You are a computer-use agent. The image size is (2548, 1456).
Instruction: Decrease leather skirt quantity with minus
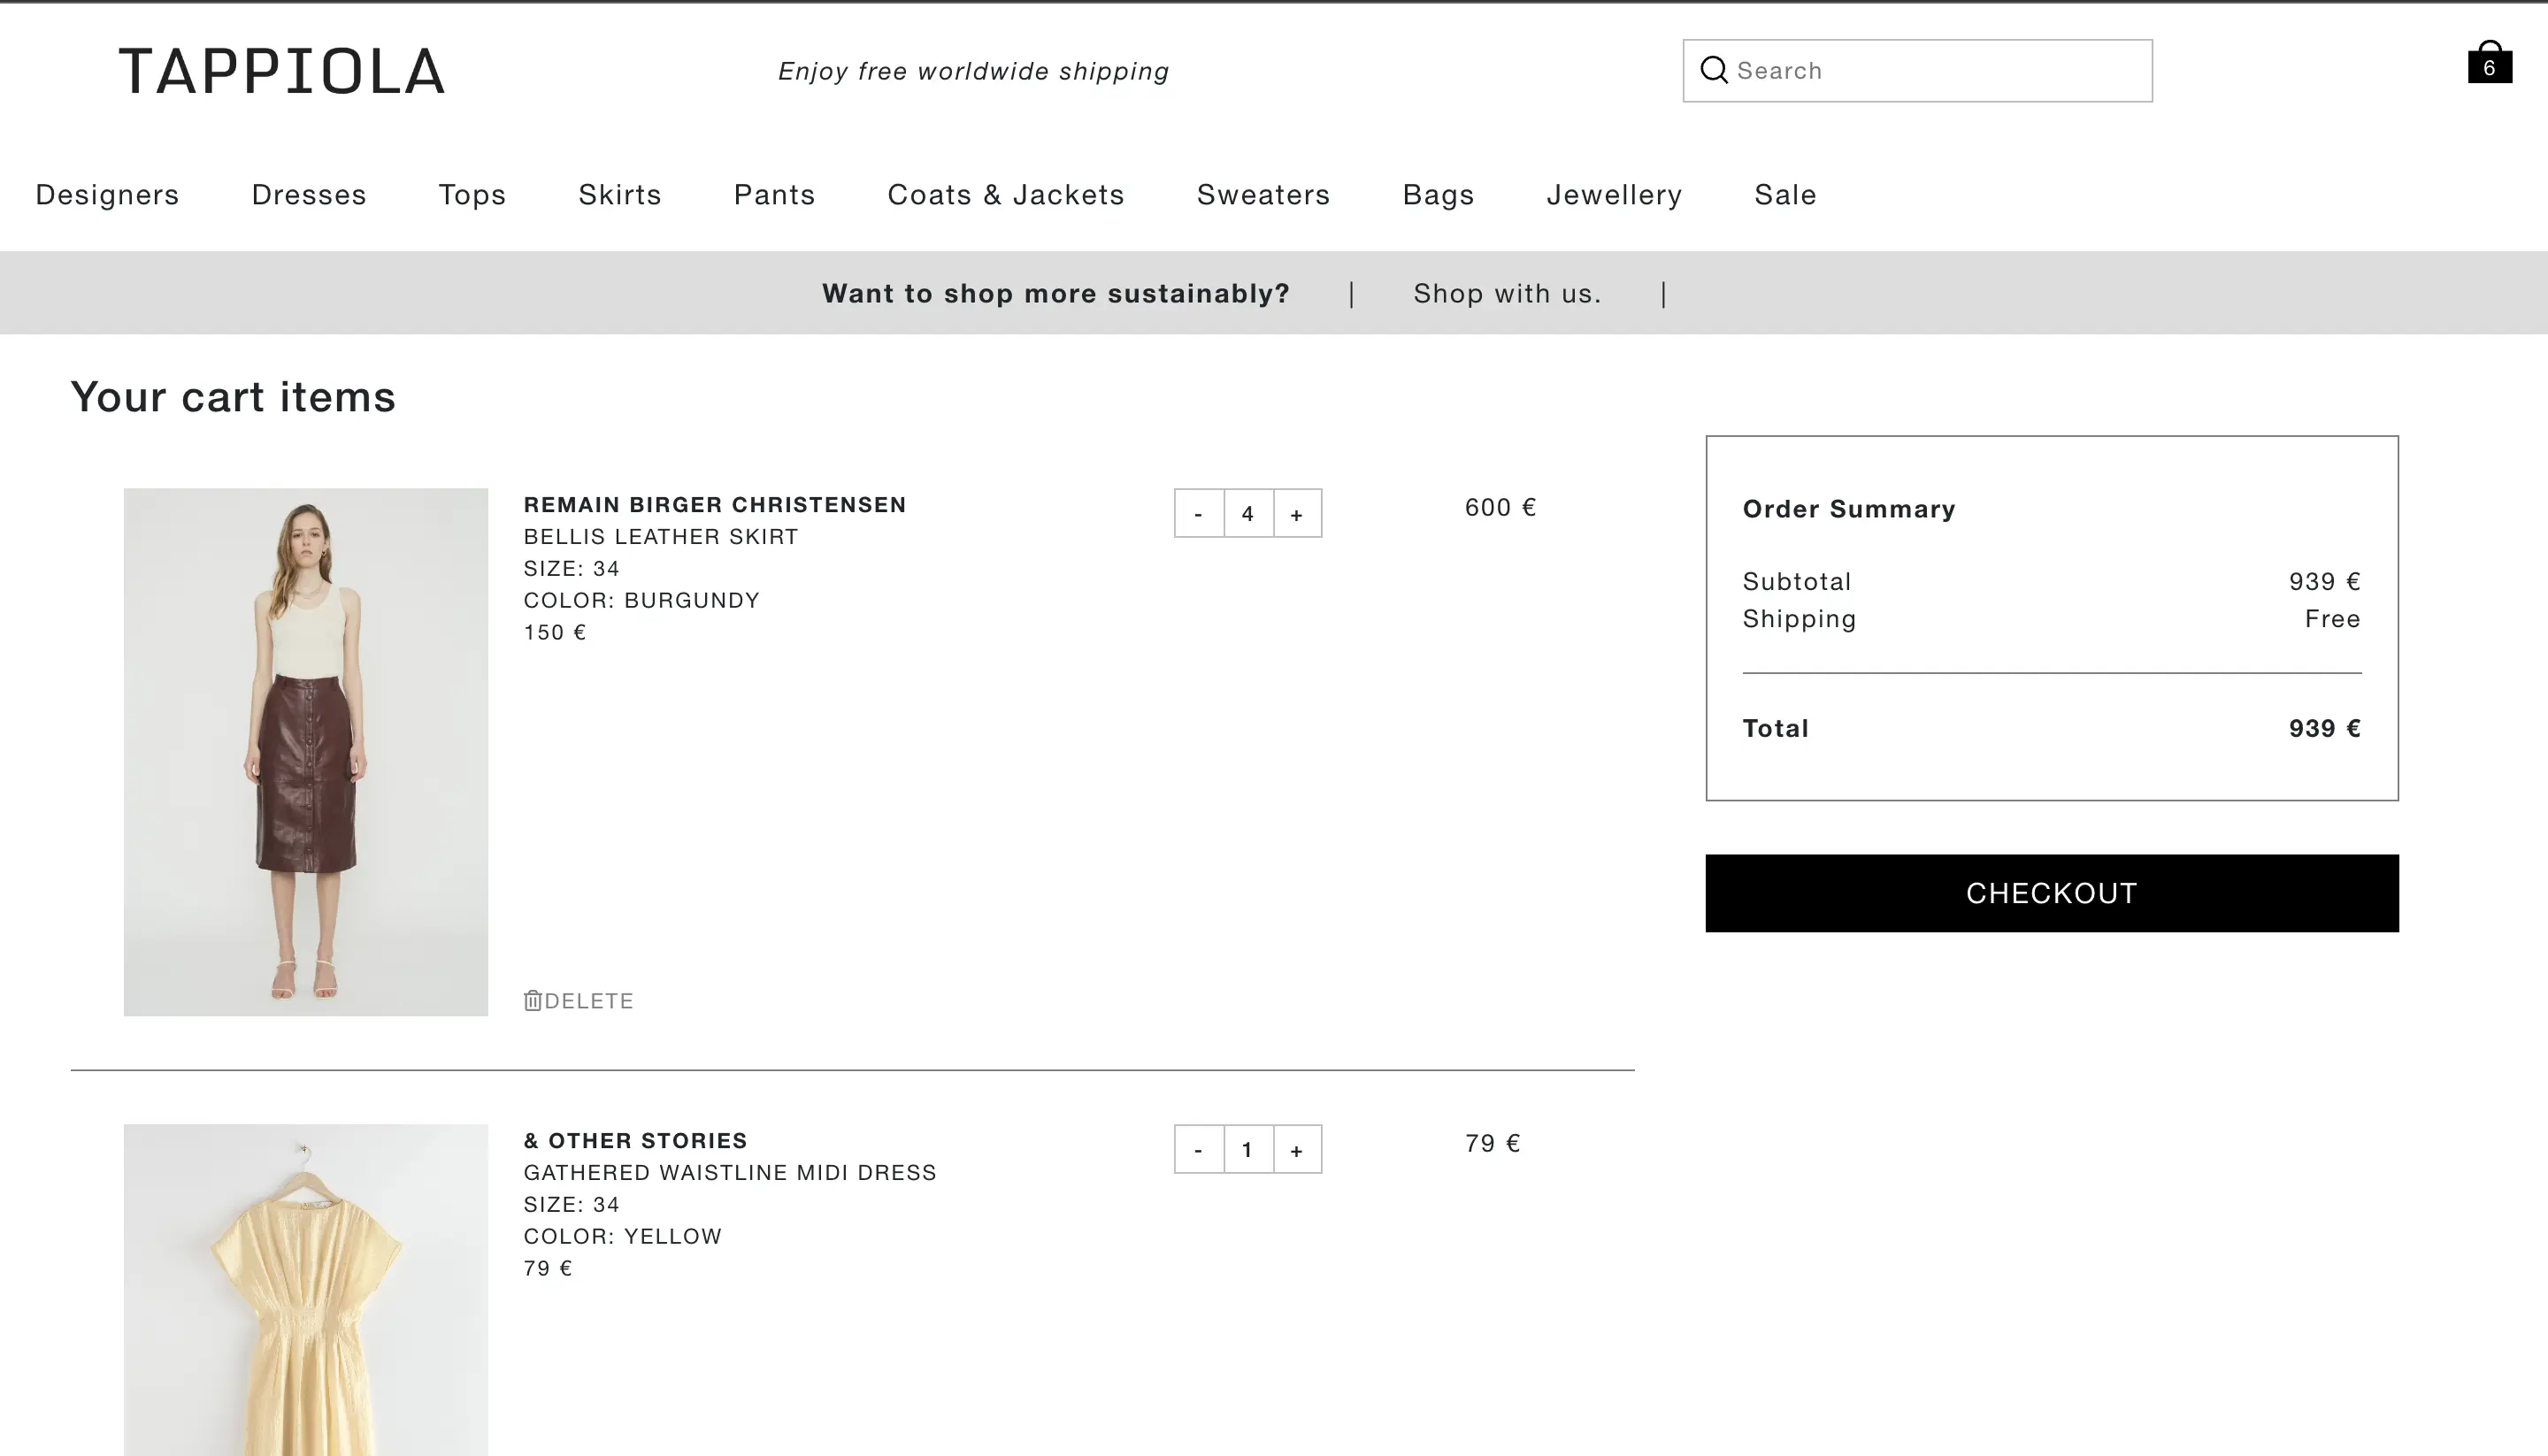[1198, 514]
